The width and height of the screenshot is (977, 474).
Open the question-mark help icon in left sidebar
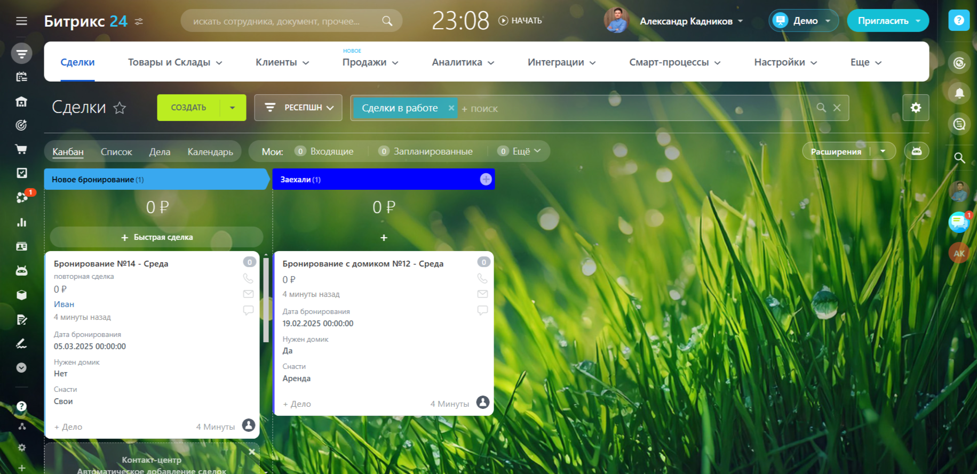21,406
